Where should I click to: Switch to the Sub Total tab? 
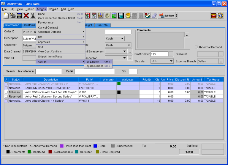[x=102, y=25]
